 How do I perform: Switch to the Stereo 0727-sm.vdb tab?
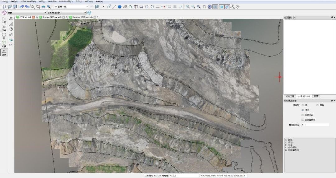coord(52,17)
